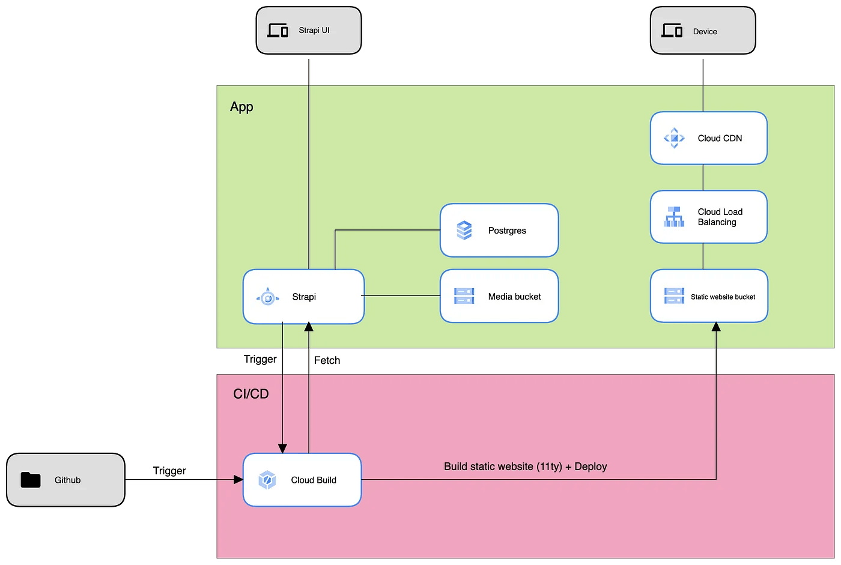The width and height of the screenshot is (841, 565).
Task: Click the Github folder icon
Action: coord(31,480)
